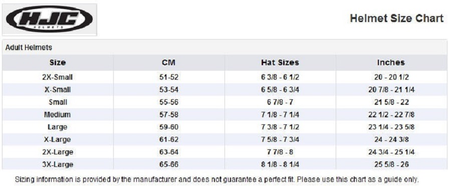Click the Helmet Size Chart title
Image resolution: width=451 pixels, height=186 pixels.
pyautogui.click(x=397, y=19)
